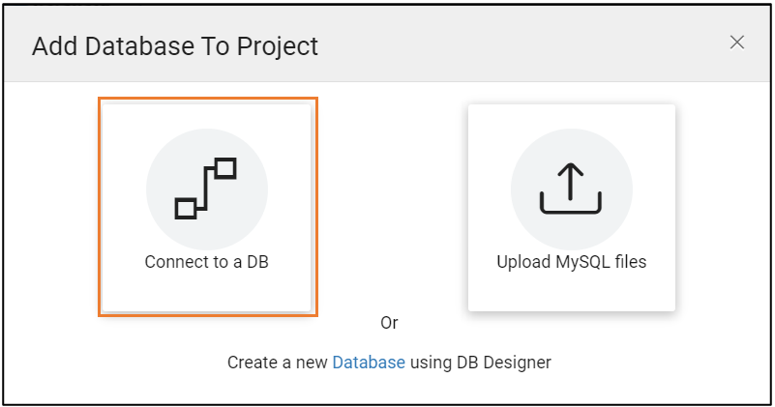The height and width of the screenshot is (407, 775).
Task: Open the Database link for DB Designer
Action: coord(369,363)
